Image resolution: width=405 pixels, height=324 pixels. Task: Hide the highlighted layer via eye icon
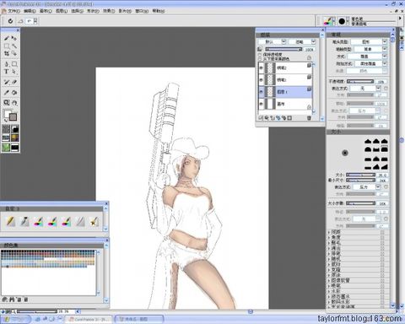pyautogui.click(x=262, y=92)
